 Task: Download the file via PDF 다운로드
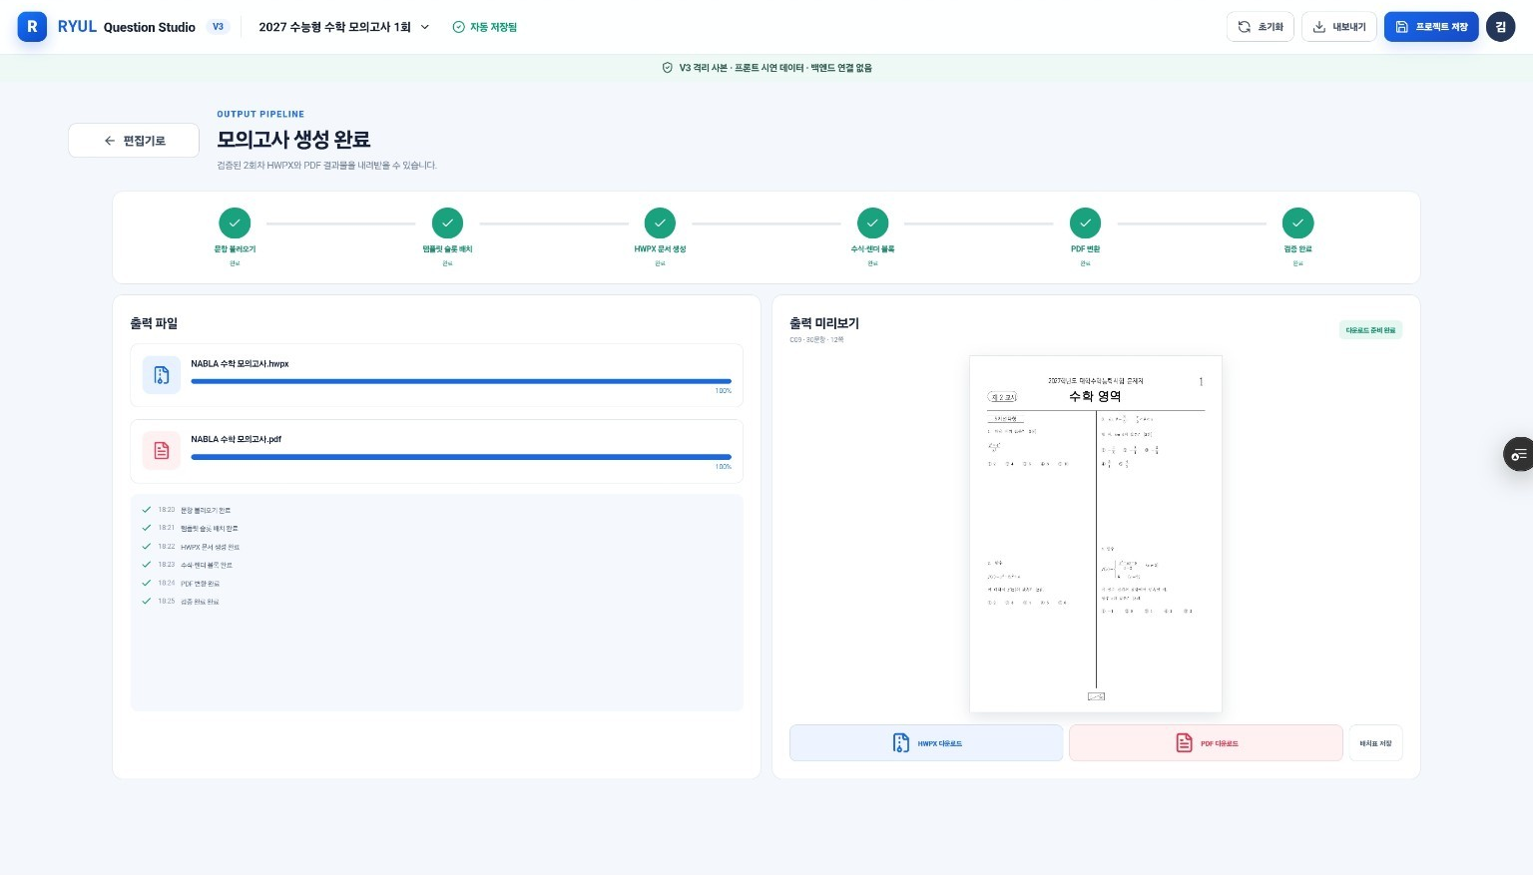click(x=1206, y=743)
